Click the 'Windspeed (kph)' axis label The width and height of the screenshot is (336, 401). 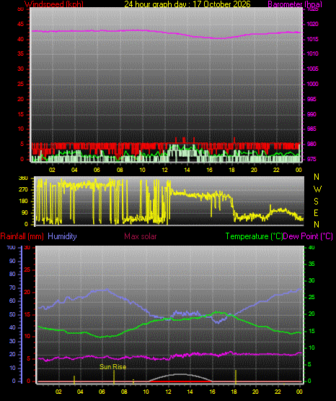[x=54, y=4]
